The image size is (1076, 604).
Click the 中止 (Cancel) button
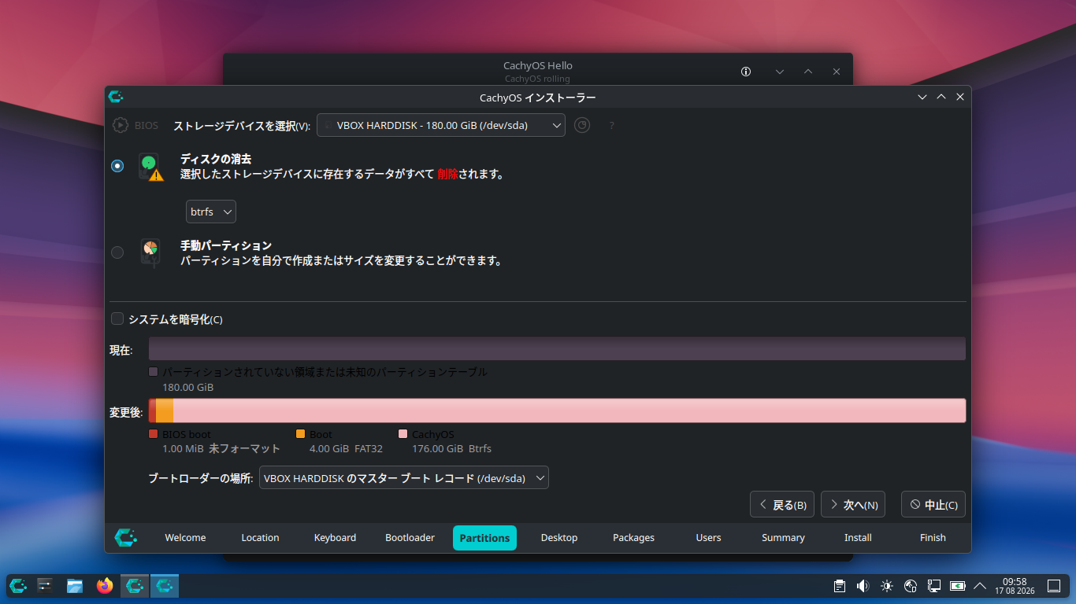click(x=933, y=505)
